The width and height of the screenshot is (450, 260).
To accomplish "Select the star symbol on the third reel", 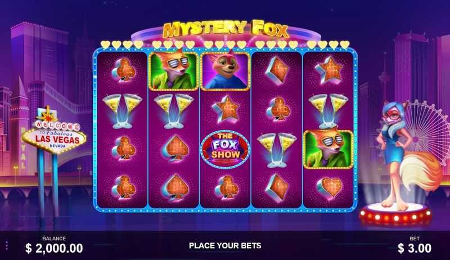I will pyautogui.click(x=226, y=110).
